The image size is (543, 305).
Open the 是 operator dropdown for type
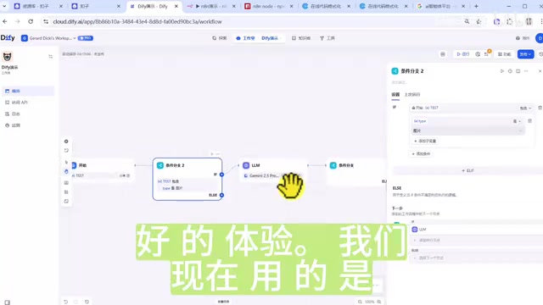pyautogui.click(x=517, y=121)
